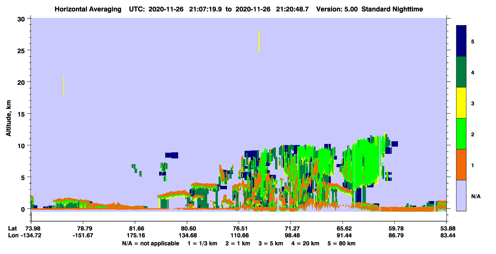Viewport: 496px width, 254px height.
Task: Click the '4 = 20 km' legend note
Action: click(x=305, y=243)
